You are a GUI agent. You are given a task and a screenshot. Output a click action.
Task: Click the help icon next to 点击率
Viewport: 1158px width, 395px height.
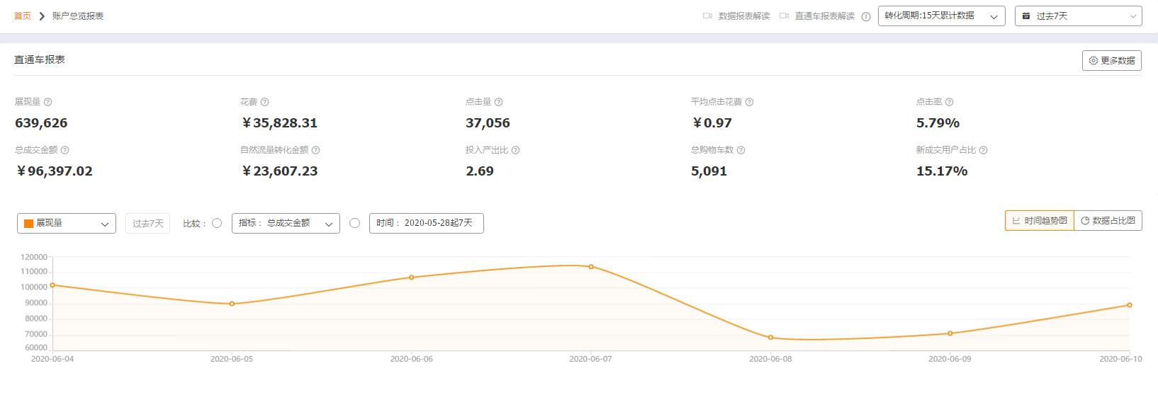pyautogui.click(x=949, y=102)
